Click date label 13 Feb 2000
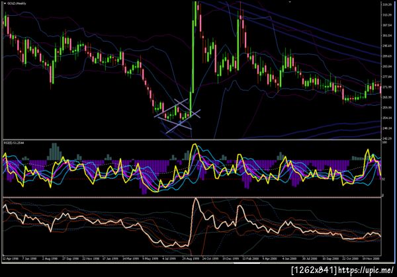The width and height of the screenshot is (397, 277). click(x=250, y=258)
